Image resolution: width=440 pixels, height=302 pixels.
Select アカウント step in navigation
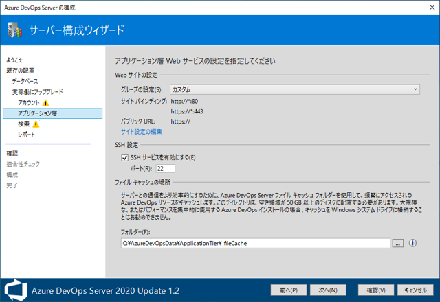pyautogui.click(x=29, y=103)
